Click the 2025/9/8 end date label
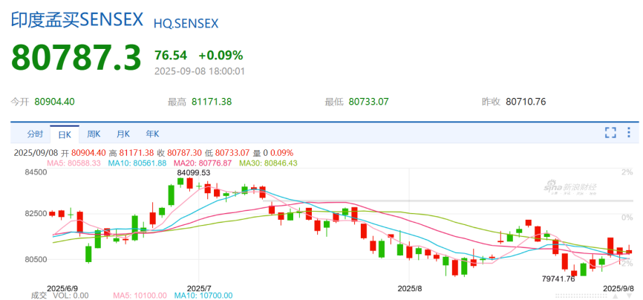The image size is (643, 300). click(x=618, y=287)
